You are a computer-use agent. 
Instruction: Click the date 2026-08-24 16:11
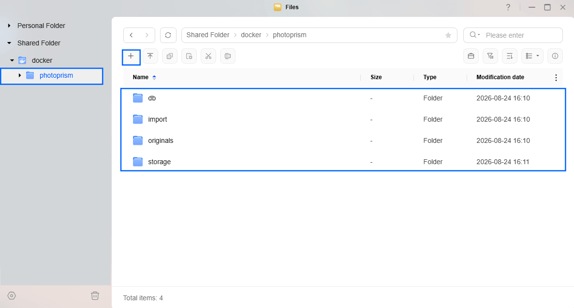(502, 162)
